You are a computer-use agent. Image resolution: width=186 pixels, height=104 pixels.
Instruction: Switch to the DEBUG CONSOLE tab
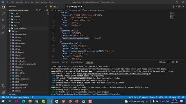(77, 62)
